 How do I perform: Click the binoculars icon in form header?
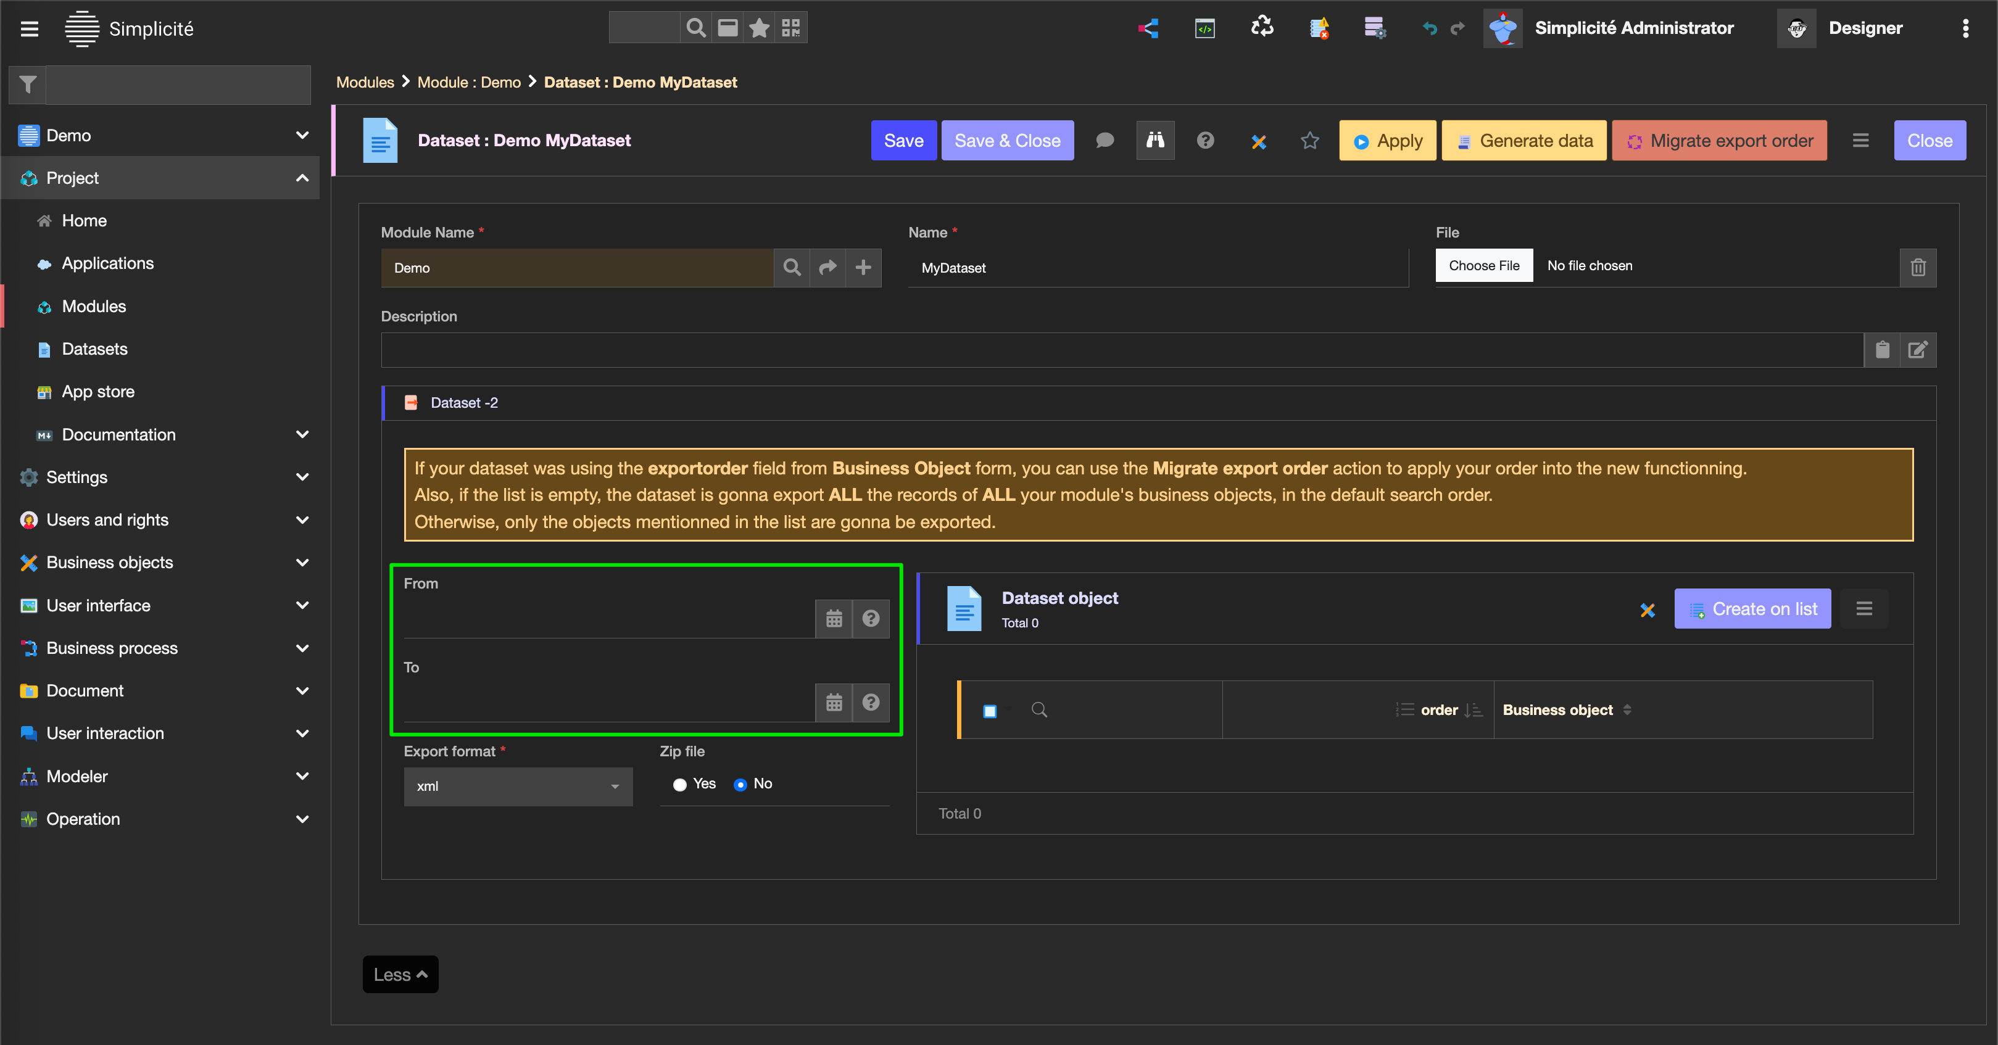click(1155, 140)
